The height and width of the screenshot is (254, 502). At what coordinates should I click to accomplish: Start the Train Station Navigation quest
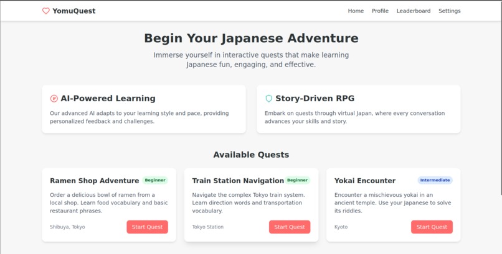pyautogui.click(x=290, y=227)
